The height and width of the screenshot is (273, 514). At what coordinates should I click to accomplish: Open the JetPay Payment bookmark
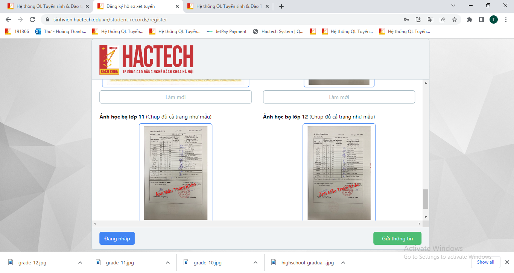click(227, 31)
